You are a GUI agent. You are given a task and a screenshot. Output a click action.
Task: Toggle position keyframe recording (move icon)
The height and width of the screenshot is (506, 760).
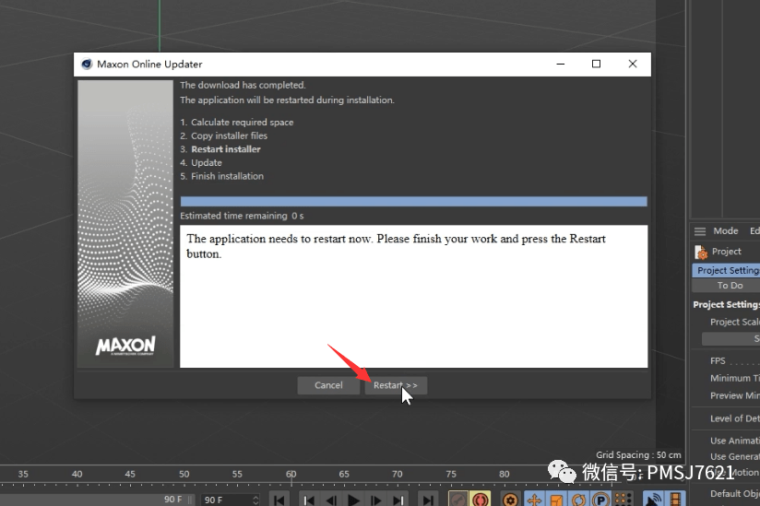coord(533,500)
